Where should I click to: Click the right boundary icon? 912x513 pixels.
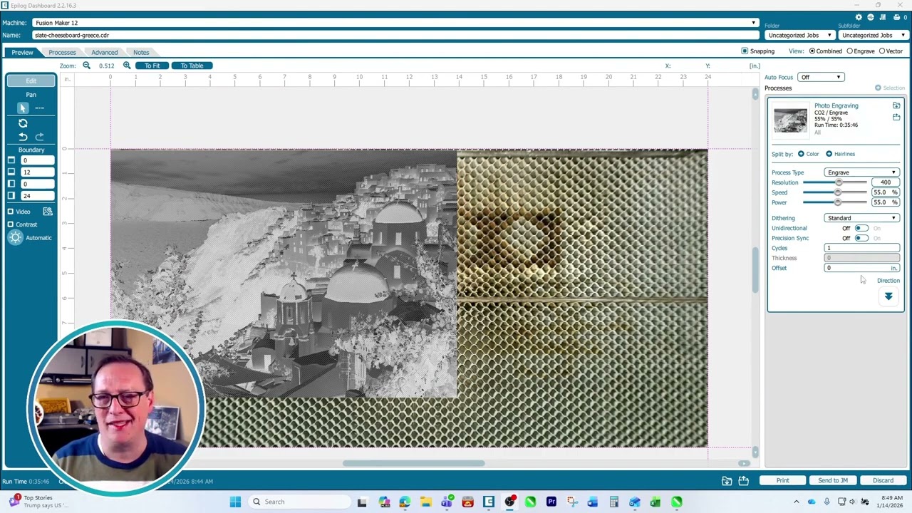(11, 196)
